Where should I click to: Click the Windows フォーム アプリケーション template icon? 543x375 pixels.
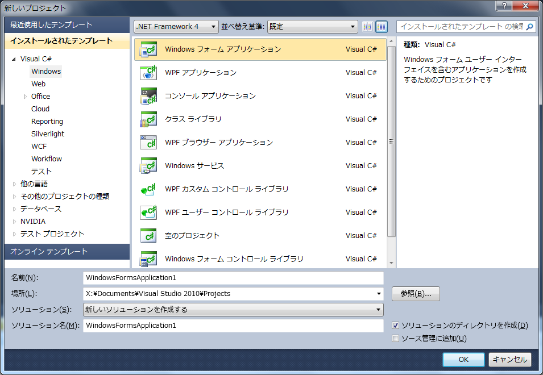[x=148, y=49]
